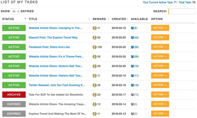
Task: Open Historic Bell Tow... link created 2018-03-20
Action: tap(56, 66)
